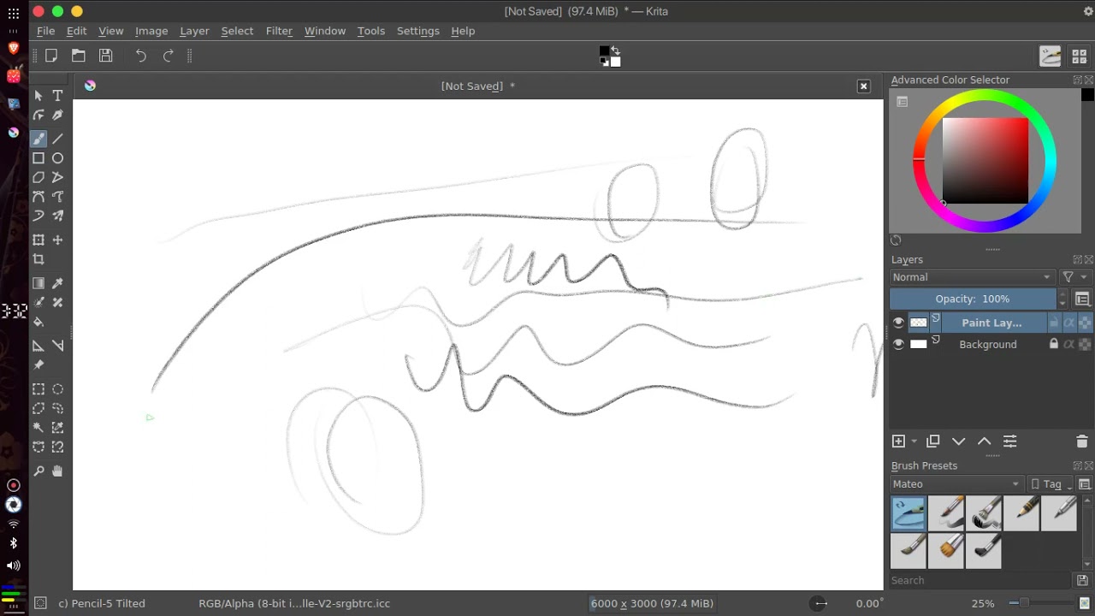Hide the Paint Layer visibility eye
The image size is (1095, 616).
coord(898,323)
